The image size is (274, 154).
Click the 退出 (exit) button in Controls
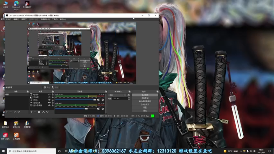tap(145, 111)
